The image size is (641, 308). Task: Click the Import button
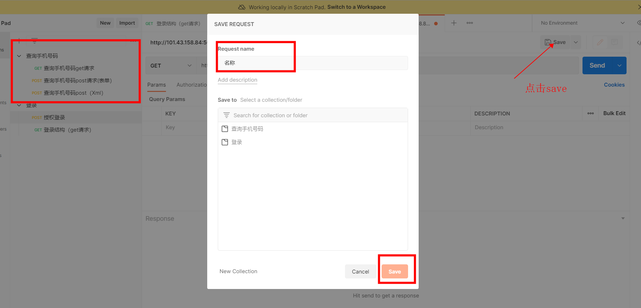click(x=127, y=23)
